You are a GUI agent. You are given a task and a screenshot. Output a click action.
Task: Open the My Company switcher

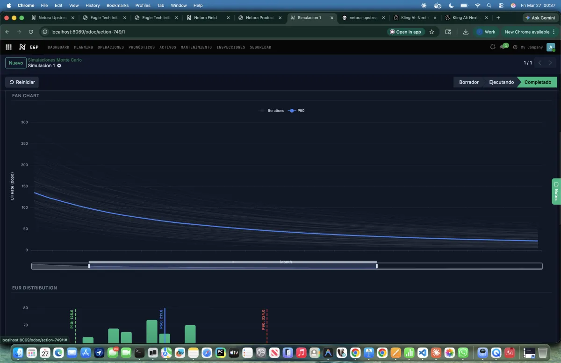(x=532, y=47)
